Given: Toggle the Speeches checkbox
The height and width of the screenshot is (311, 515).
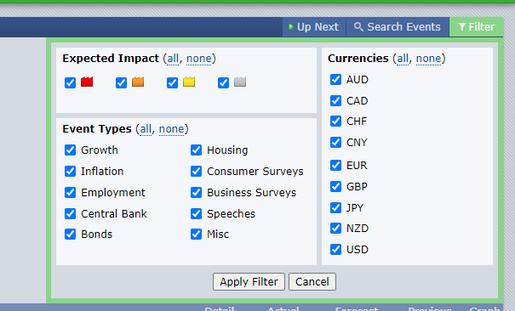Looking at the screenshot, I should coord(196,213).
